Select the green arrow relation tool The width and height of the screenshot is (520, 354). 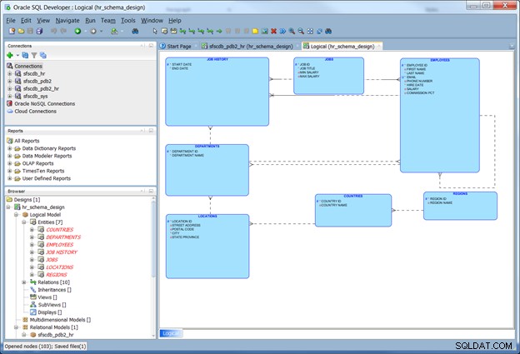[219, 31]
